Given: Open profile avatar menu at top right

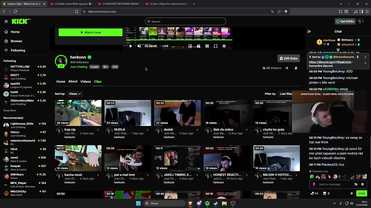Looking at the screenshot, I should coord(360,21).
